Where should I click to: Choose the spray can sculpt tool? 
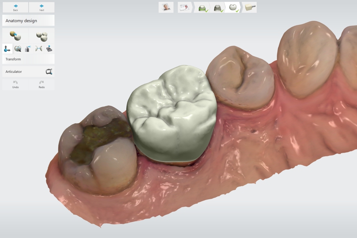pos(28,49)
